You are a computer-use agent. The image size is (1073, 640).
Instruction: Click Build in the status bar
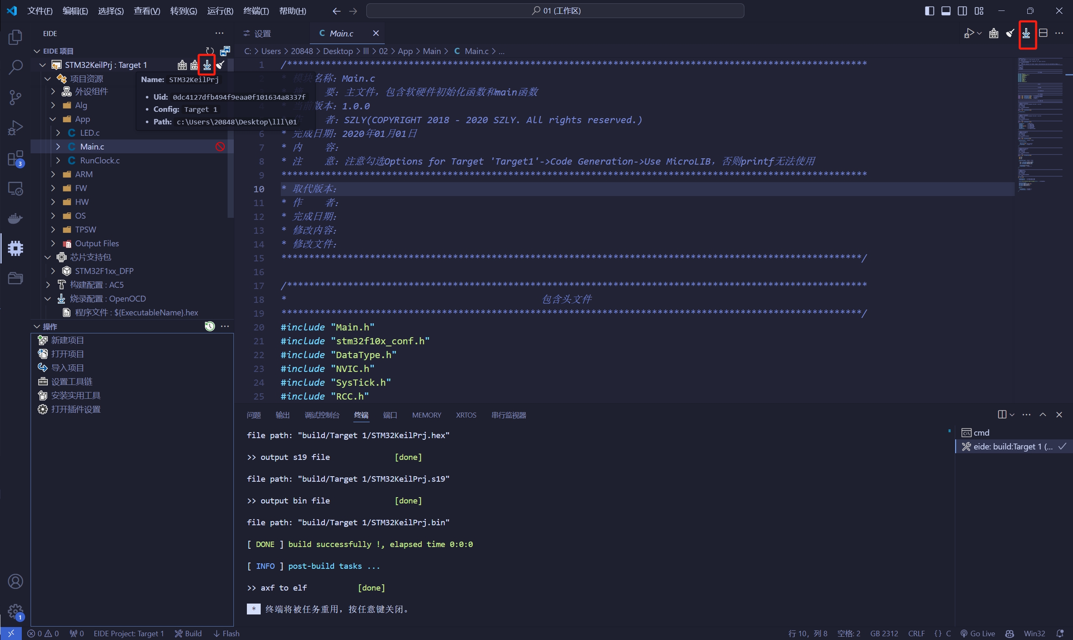[x=188, y=634]
